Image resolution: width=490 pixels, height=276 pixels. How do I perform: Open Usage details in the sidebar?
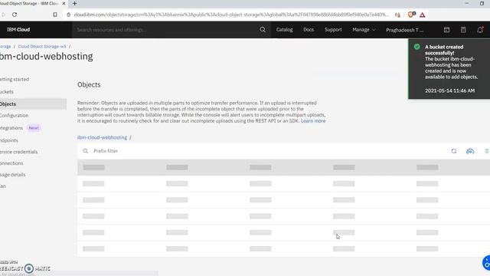[12, 175]
